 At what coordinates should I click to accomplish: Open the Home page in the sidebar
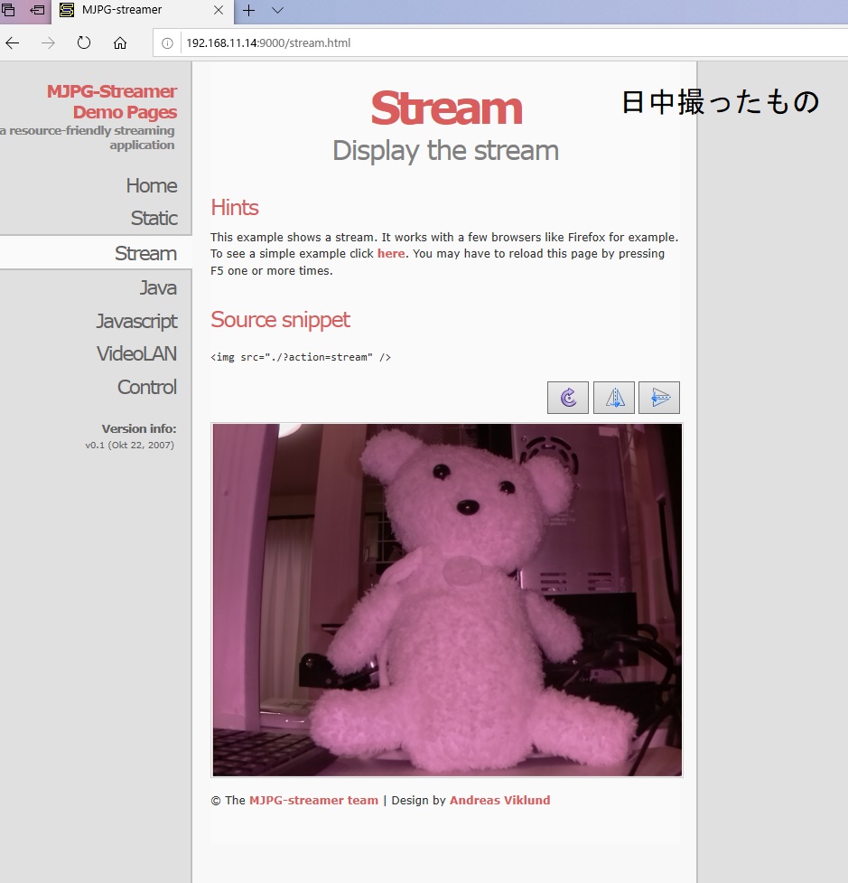point(152,186)
